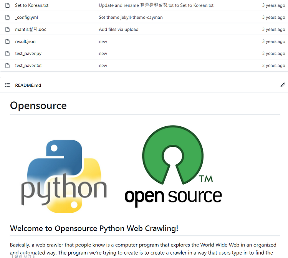
Task: Click the Open Source logo image
Action: [173, 166]
